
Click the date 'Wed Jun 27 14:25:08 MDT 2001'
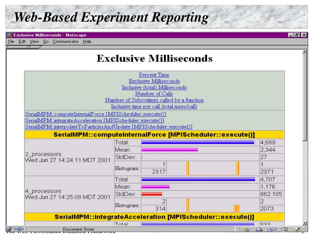(x=68, y=197)
